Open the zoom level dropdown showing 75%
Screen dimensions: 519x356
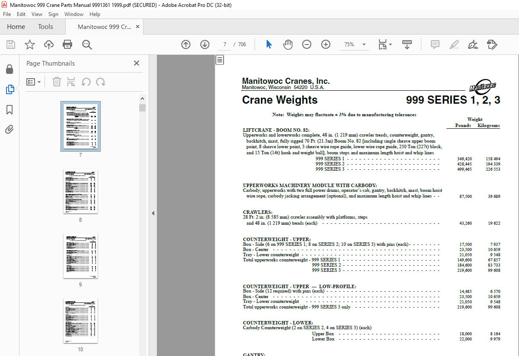(355, 44)
